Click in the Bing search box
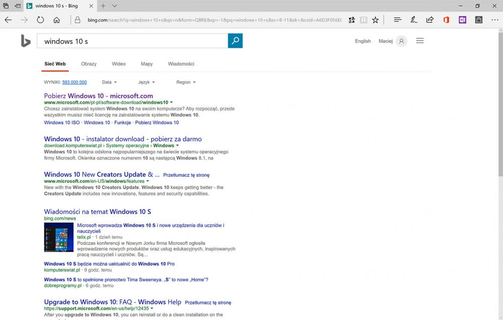This screenshot has width=503, height=320. [132, 41]
